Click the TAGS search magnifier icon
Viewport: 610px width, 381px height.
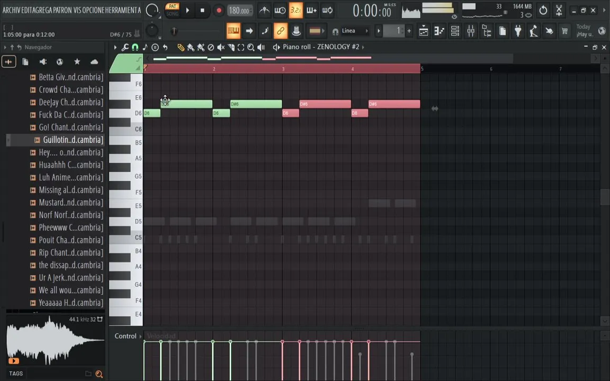99,374
